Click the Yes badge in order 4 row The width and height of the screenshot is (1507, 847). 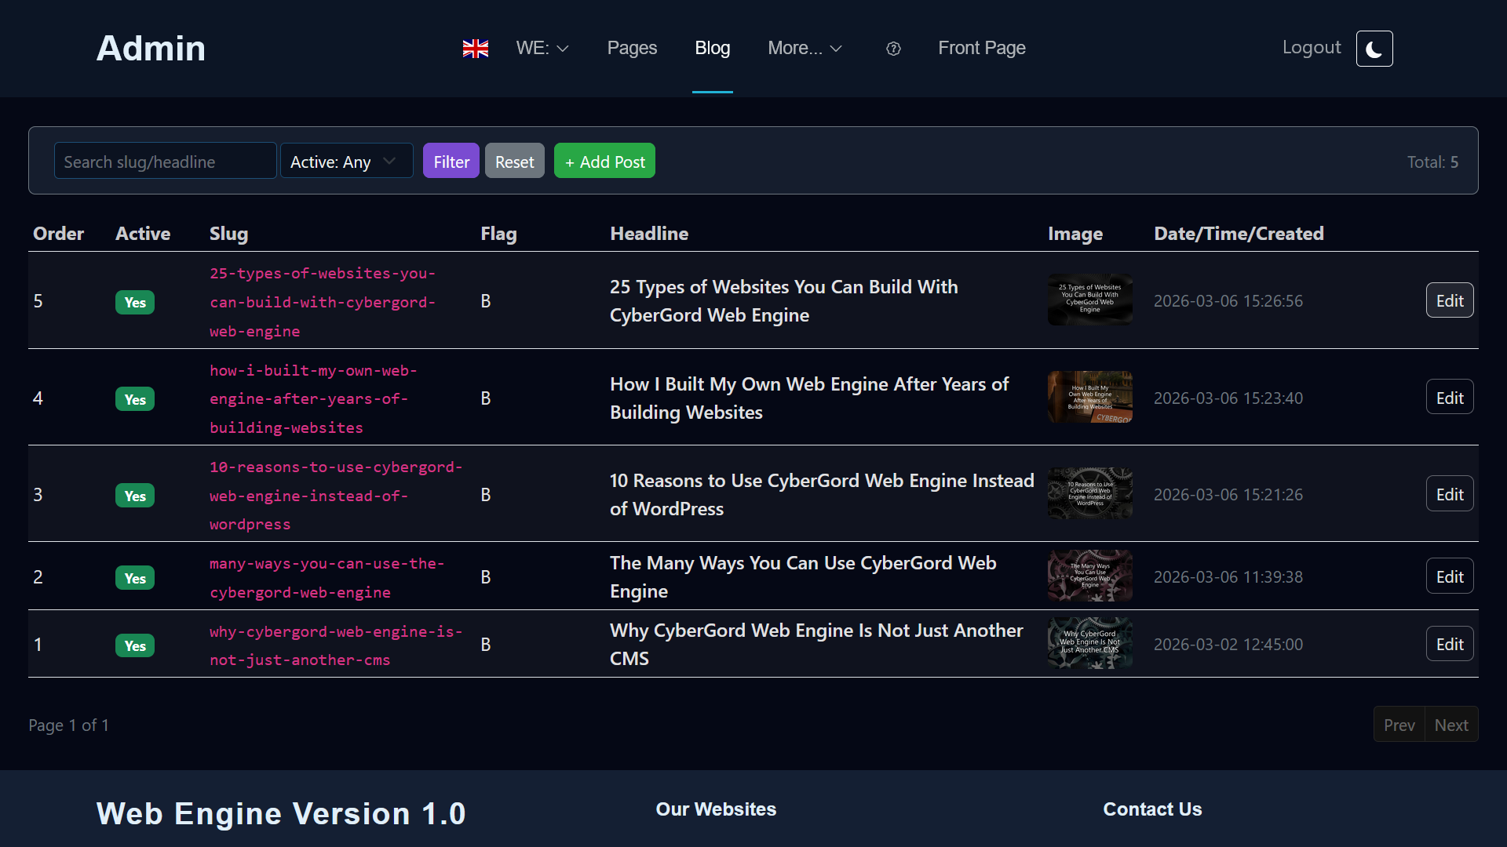(x=135, y=399)
